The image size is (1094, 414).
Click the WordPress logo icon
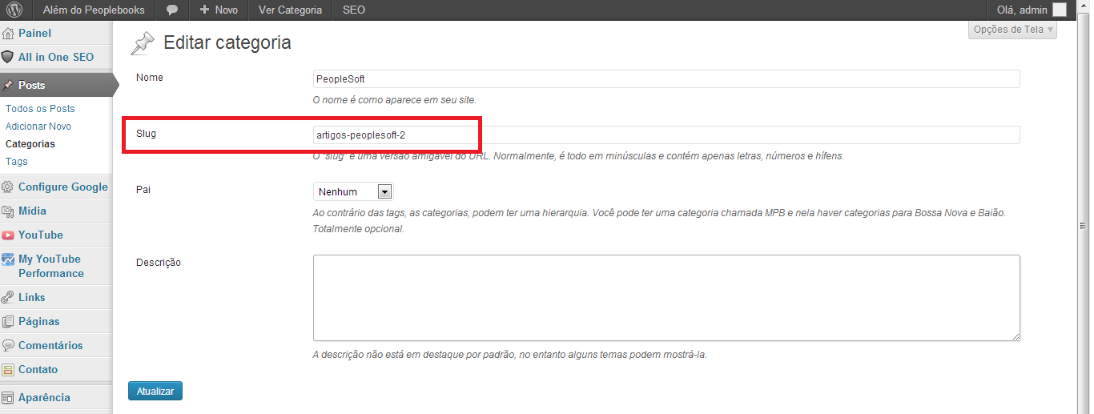(14, 10)
